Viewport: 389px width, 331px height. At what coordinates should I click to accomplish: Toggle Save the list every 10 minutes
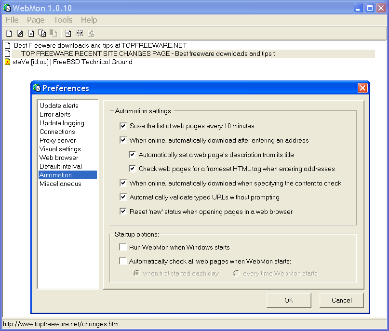pyautogui.click(x=123, y=126)
